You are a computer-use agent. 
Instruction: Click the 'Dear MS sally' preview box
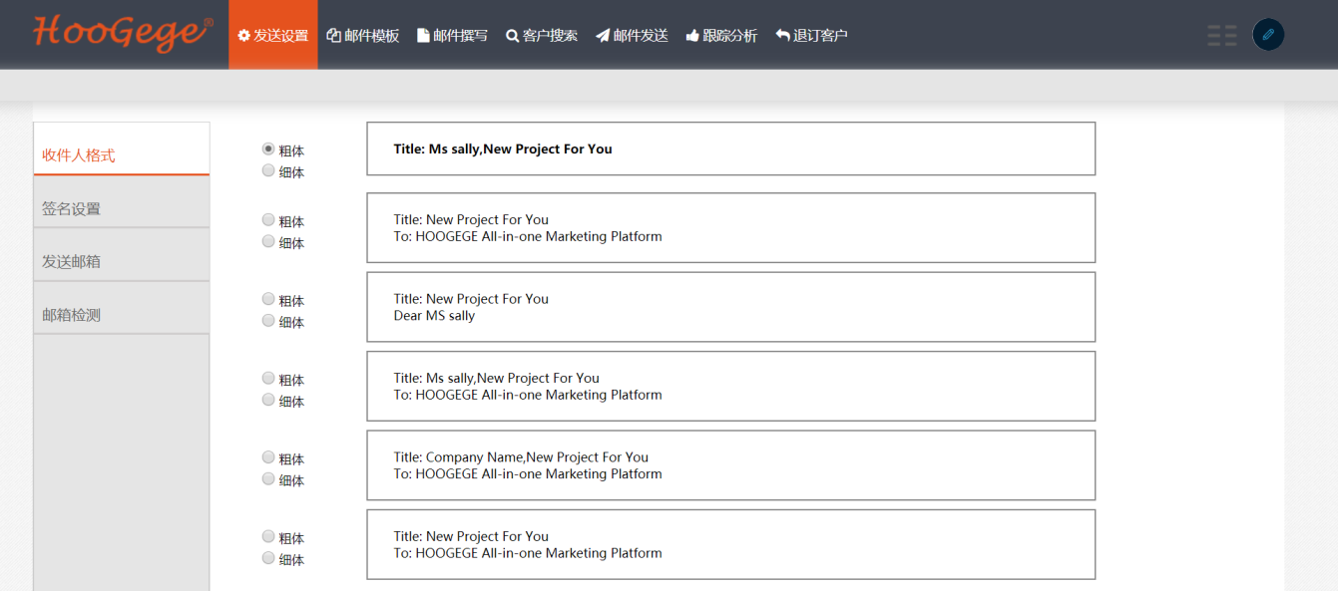click(730, 307)
